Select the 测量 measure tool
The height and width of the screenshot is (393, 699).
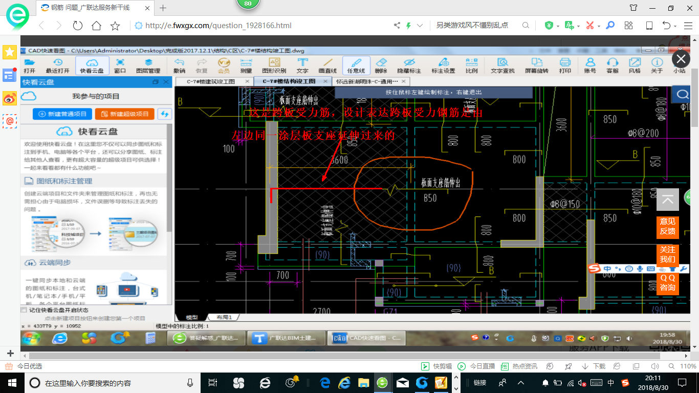tap(246, 65)
